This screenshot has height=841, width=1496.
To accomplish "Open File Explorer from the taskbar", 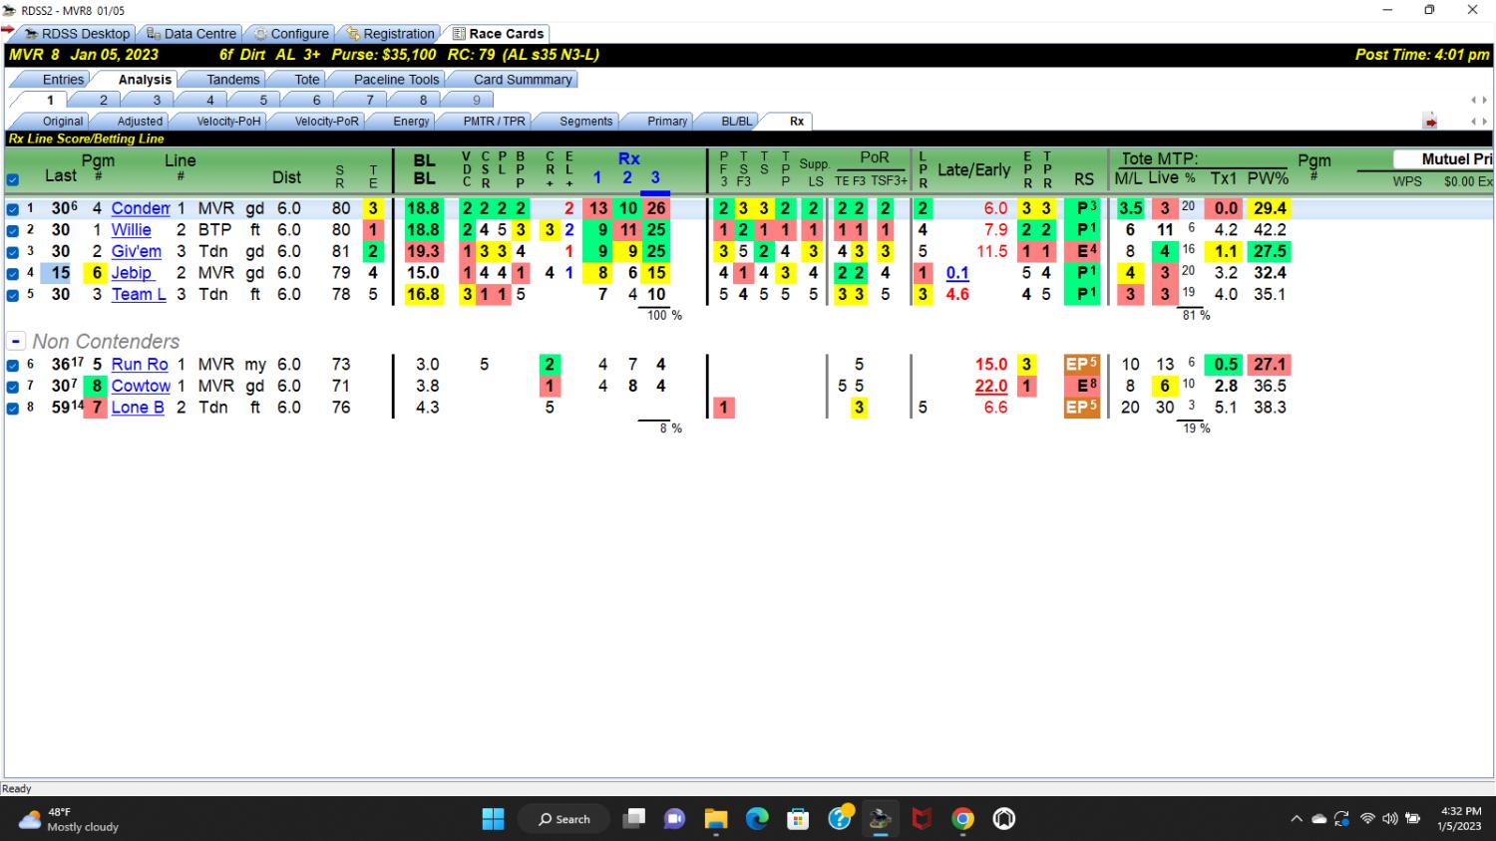I will coord(715,819).
